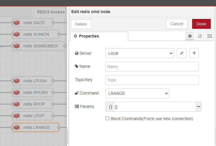The image size is (216, 146).
Task: Click output port of redis SUNION node
Action: (x=59, y=34)
